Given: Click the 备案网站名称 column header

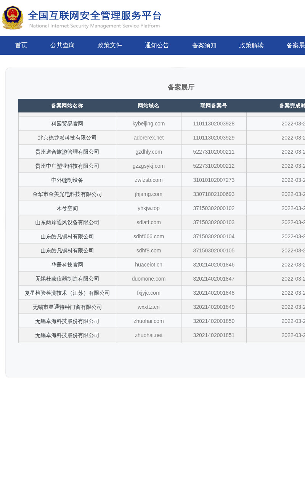Looking at the screenshot, I should coord(67,106).
